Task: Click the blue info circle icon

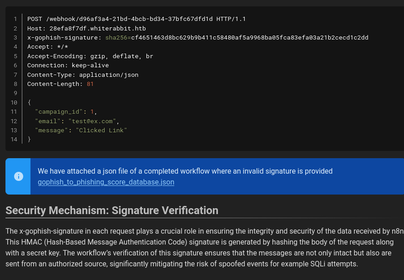Action: click(19, 176)
